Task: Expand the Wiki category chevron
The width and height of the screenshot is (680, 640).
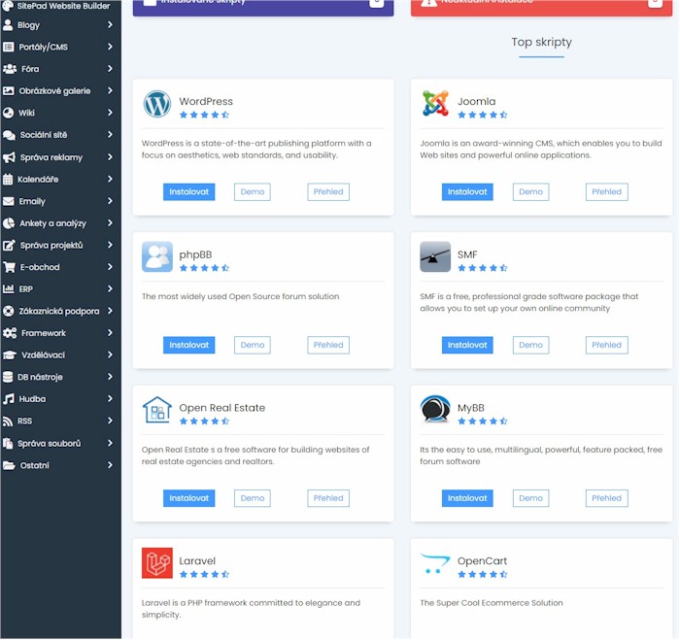Action: [110, 113]
